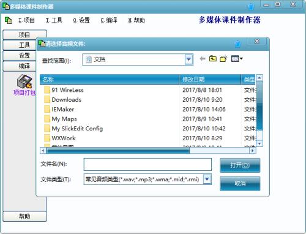Select the My SlickEdit Config folder name
This screenshot has height=234, width=306.
tap(77, 129)
